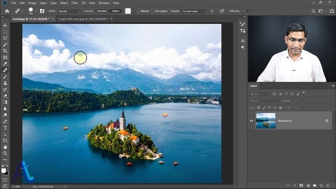Enable the Use Legacy checkbox
Viewport: 336px width, 189px height.
click(x=153, y=11)
